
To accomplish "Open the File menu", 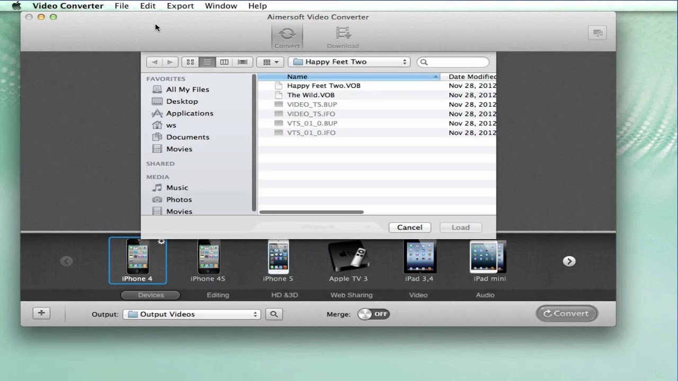I will coord(122,6).
